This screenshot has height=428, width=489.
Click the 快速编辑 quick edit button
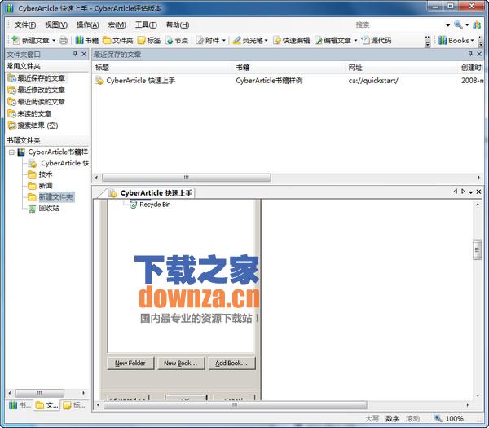(x=291, y=40)
